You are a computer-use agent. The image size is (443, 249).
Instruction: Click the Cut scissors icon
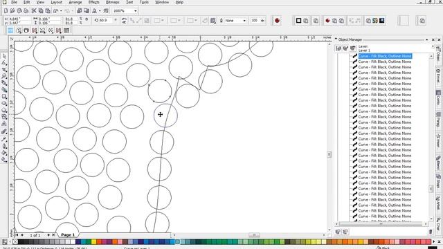[34, 11]
